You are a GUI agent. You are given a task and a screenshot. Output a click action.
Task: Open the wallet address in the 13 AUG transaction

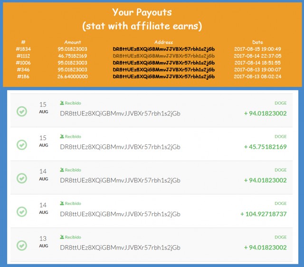click(120, 247)
